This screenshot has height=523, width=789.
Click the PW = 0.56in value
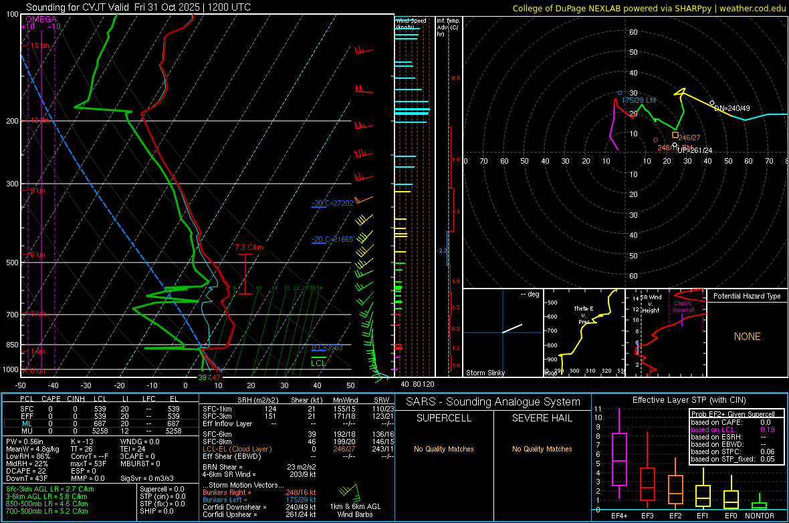(x=25, y=442)
